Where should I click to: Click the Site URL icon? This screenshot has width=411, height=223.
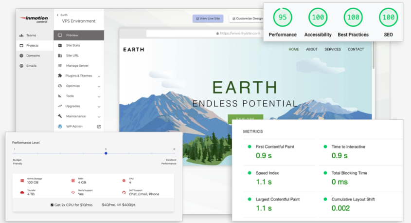tap(60, 56)
